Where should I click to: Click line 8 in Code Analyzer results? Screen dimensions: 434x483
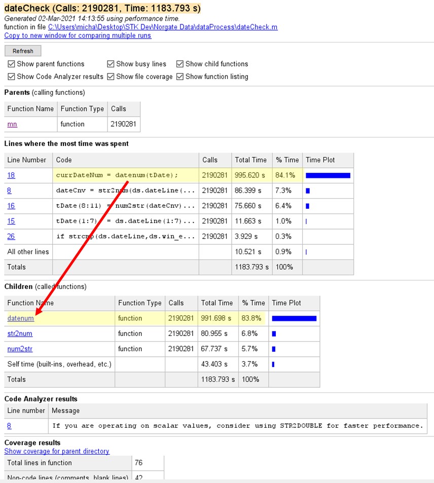9,426
